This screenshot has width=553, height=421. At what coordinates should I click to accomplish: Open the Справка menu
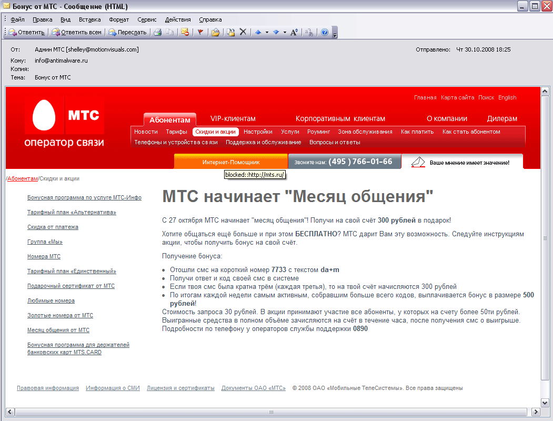pos(210,19)
